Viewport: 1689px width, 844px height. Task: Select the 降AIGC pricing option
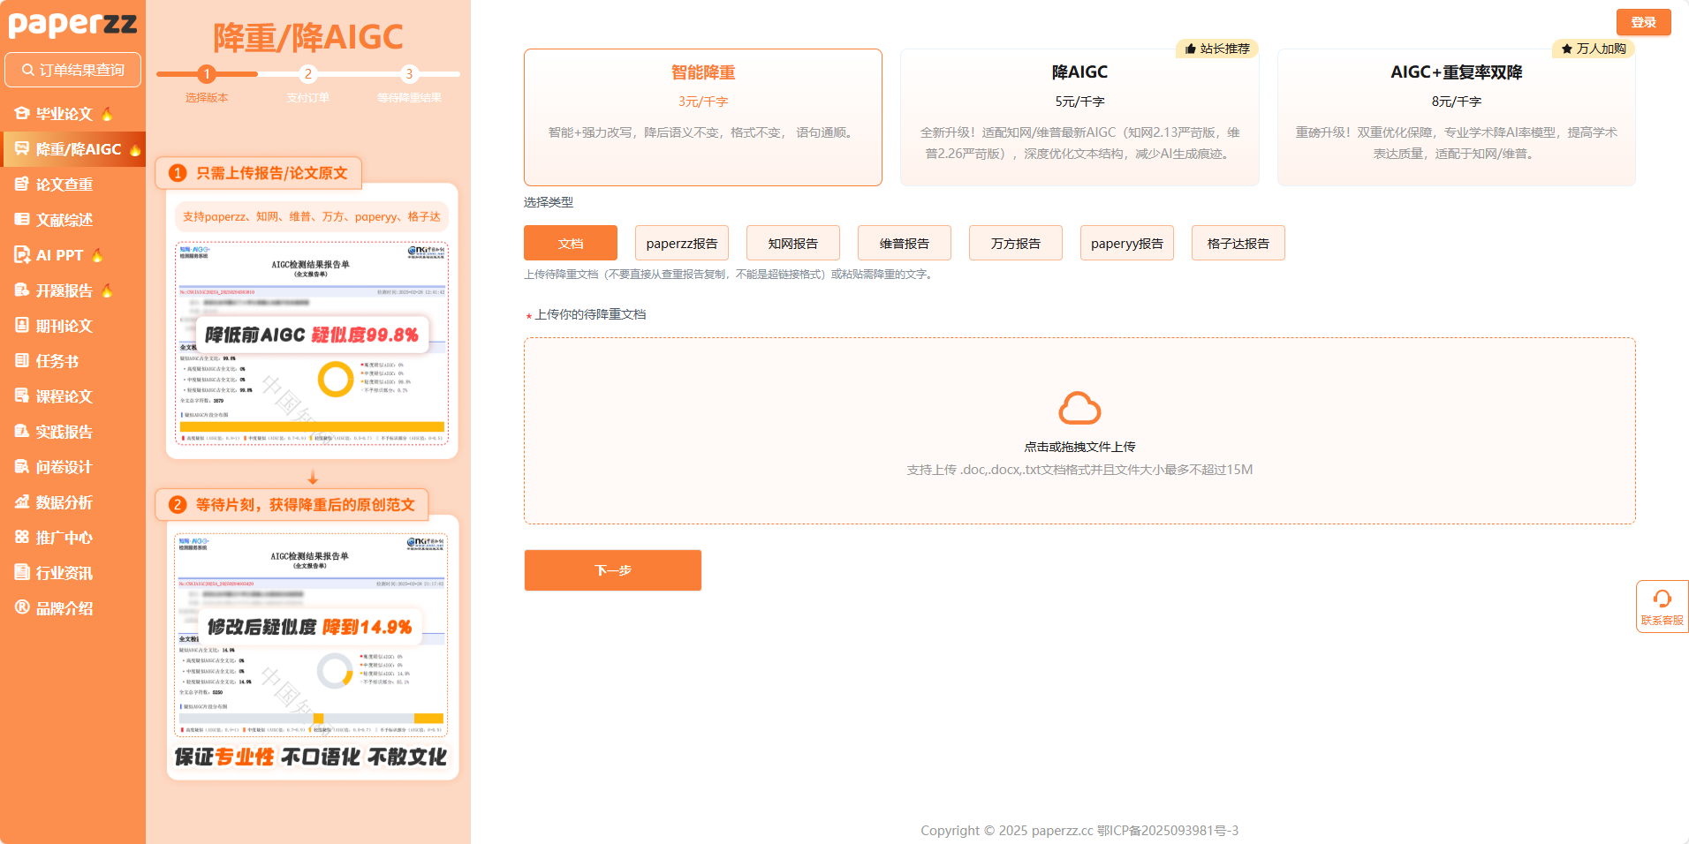coord(1079,117)
